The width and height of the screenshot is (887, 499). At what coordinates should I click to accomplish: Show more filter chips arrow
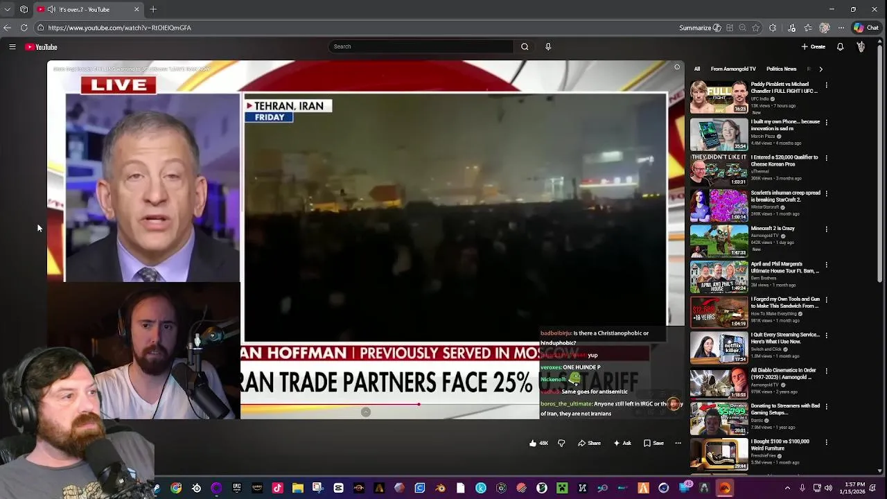820,69
